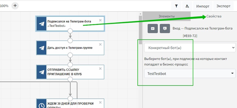Click the input connector above ОТПРАВИТЬ ССЫЛКУ block
Image resolution: width=237 pixels, height=108 pixels.
(70, 65)
